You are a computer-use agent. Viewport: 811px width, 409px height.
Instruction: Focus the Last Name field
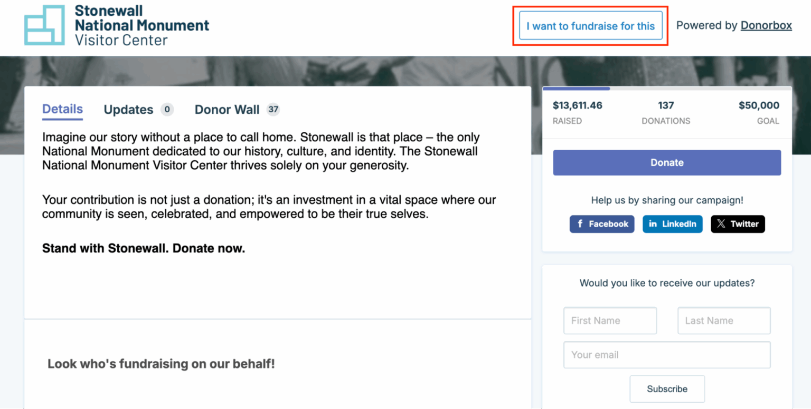(x=724, y=320)
